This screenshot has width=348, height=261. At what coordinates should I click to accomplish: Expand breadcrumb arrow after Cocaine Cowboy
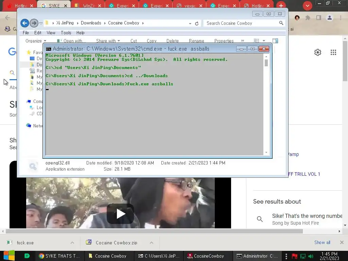click(x=143, y=23)
